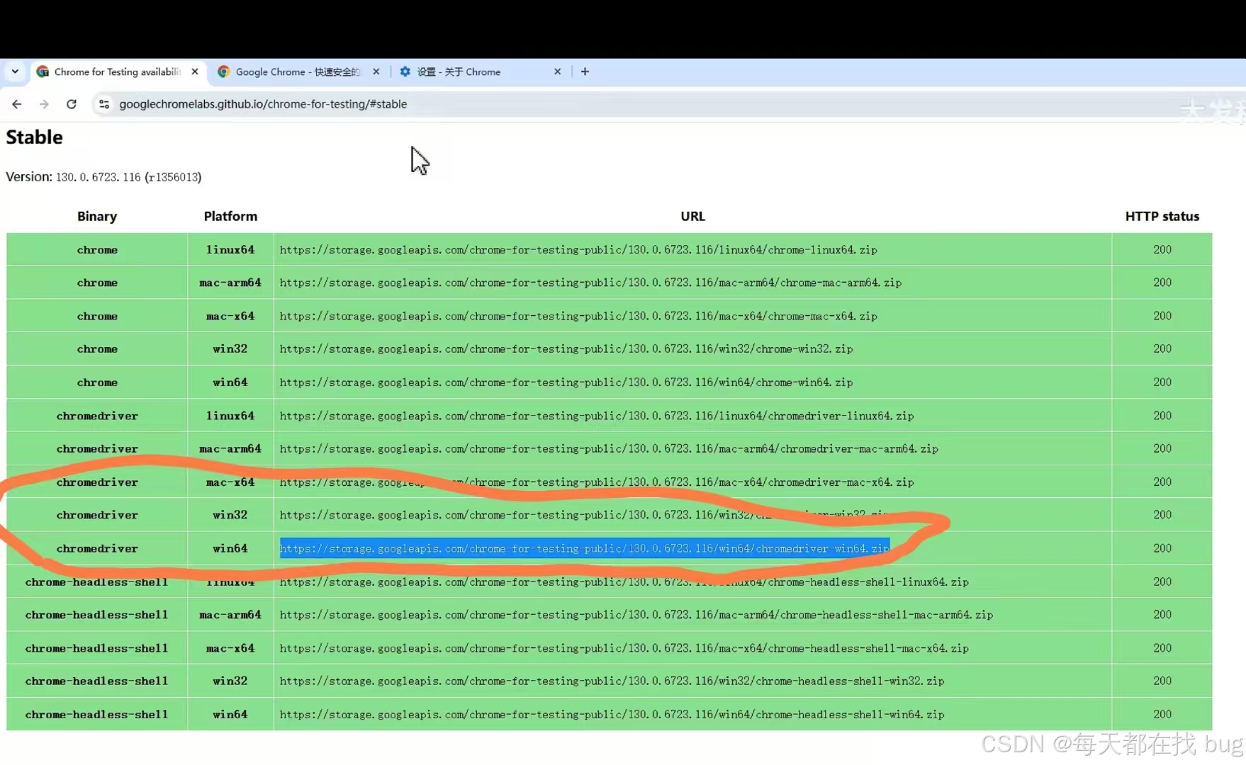
Task: Click the Chrome favicon on first tab
Action: (x=43, y=72)
